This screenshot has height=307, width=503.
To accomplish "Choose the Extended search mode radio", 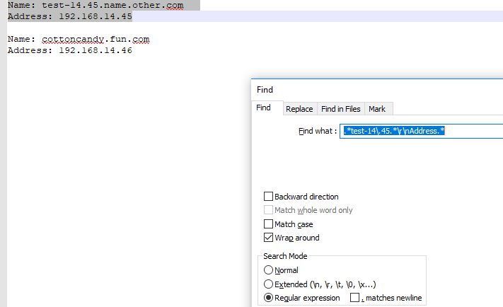I will click(268, 284).
